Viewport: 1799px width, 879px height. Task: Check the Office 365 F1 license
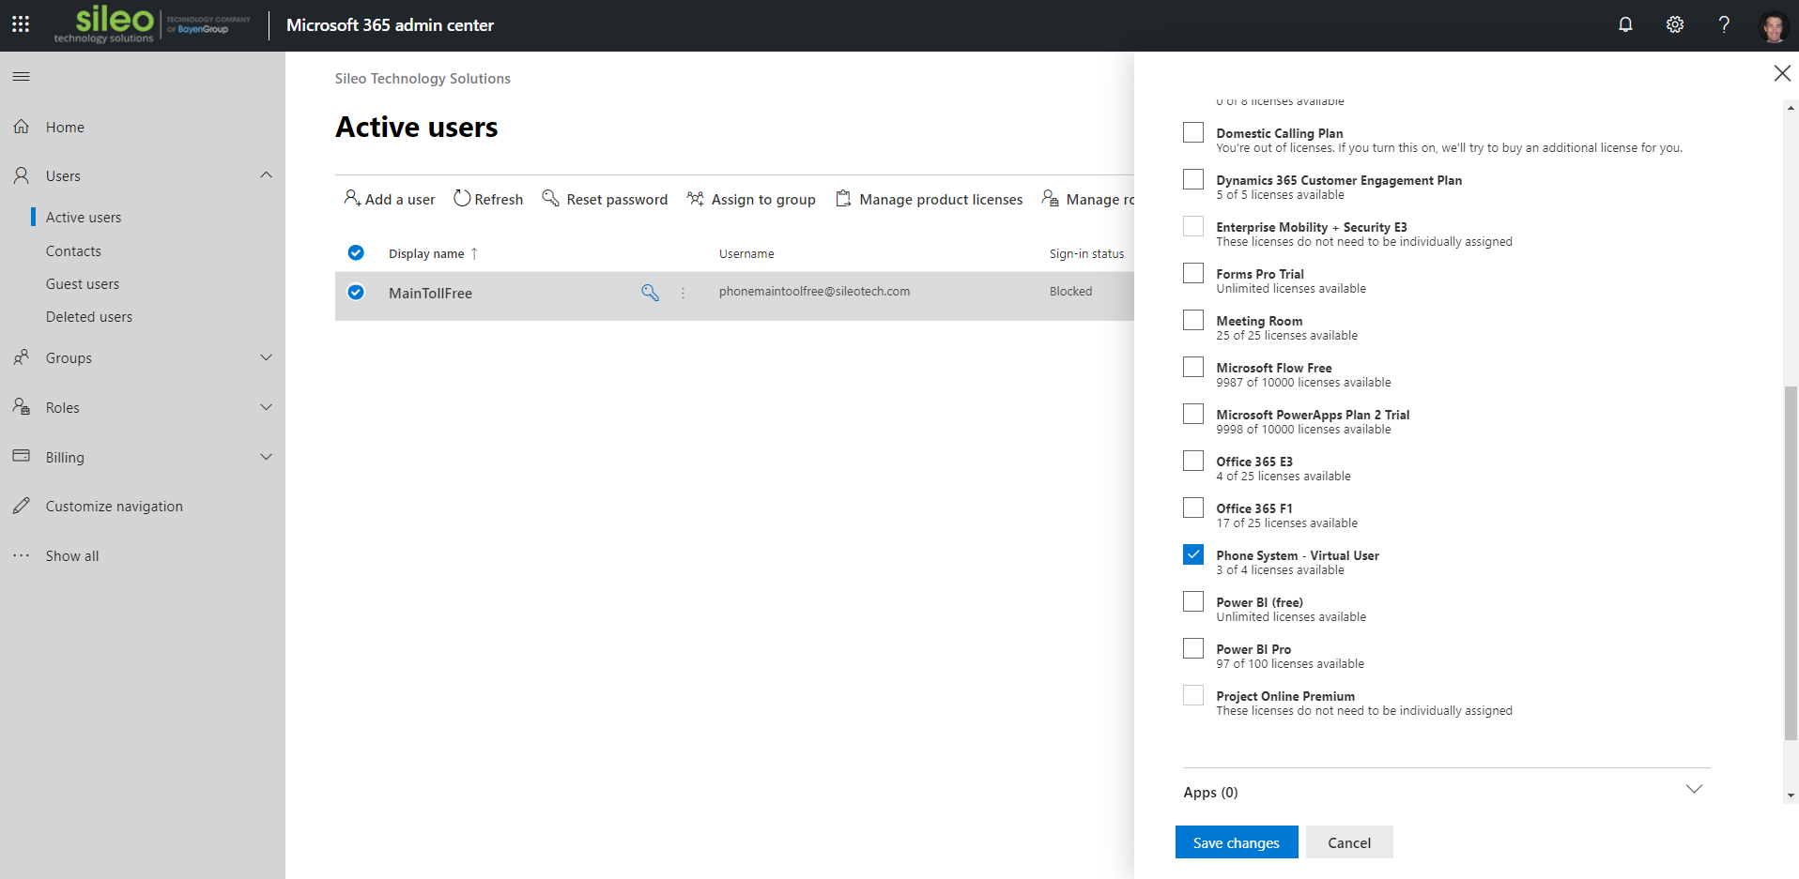click(1192, 508)
